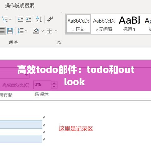
Task: Toggle the show paragraph marks icon
Action: [x=50, y=20]
